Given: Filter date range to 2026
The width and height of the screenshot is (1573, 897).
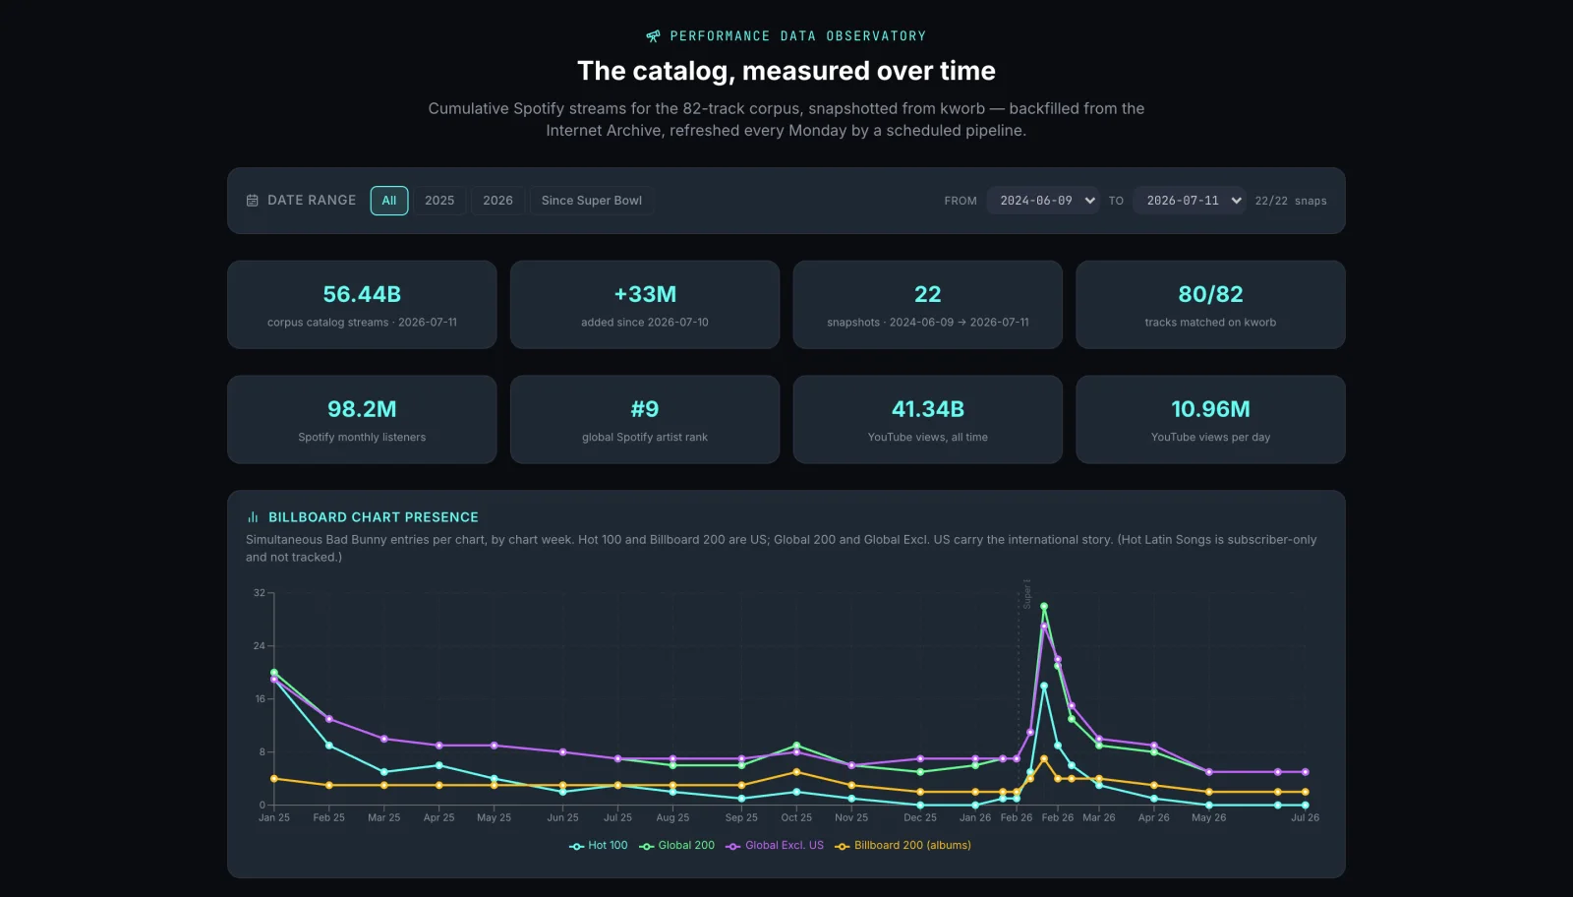Looking at the screenshot, I should (x=497, y=201).
